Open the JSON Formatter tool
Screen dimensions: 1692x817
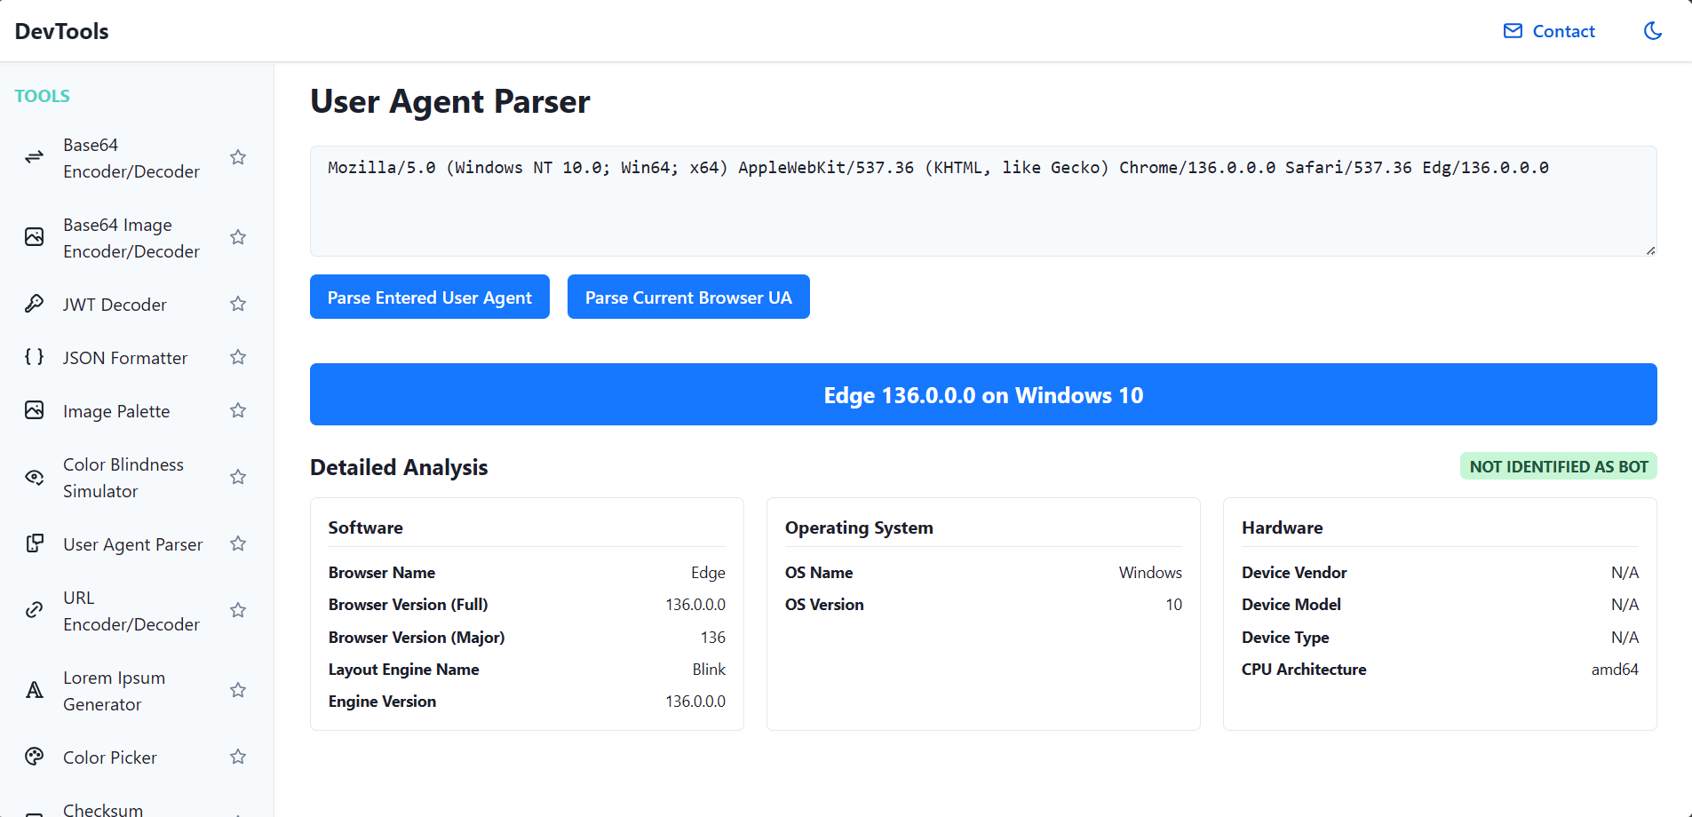(125, 358)
